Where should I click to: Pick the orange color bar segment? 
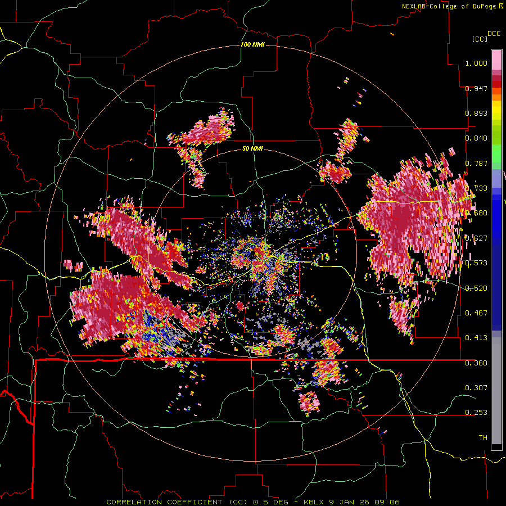[496, 97]
